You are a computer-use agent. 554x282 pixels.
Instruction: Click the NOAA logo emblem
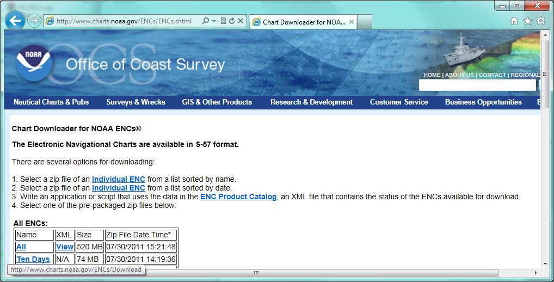click(x=34, y=63)
